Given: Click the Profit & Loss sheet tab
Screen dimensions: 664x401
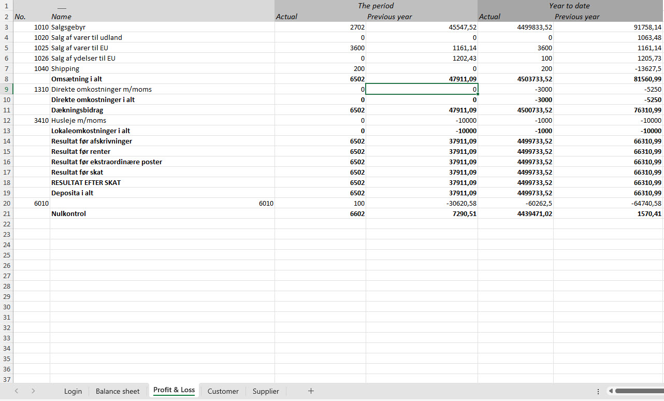Looking at the screenshot, I should (x=174, y=390).
